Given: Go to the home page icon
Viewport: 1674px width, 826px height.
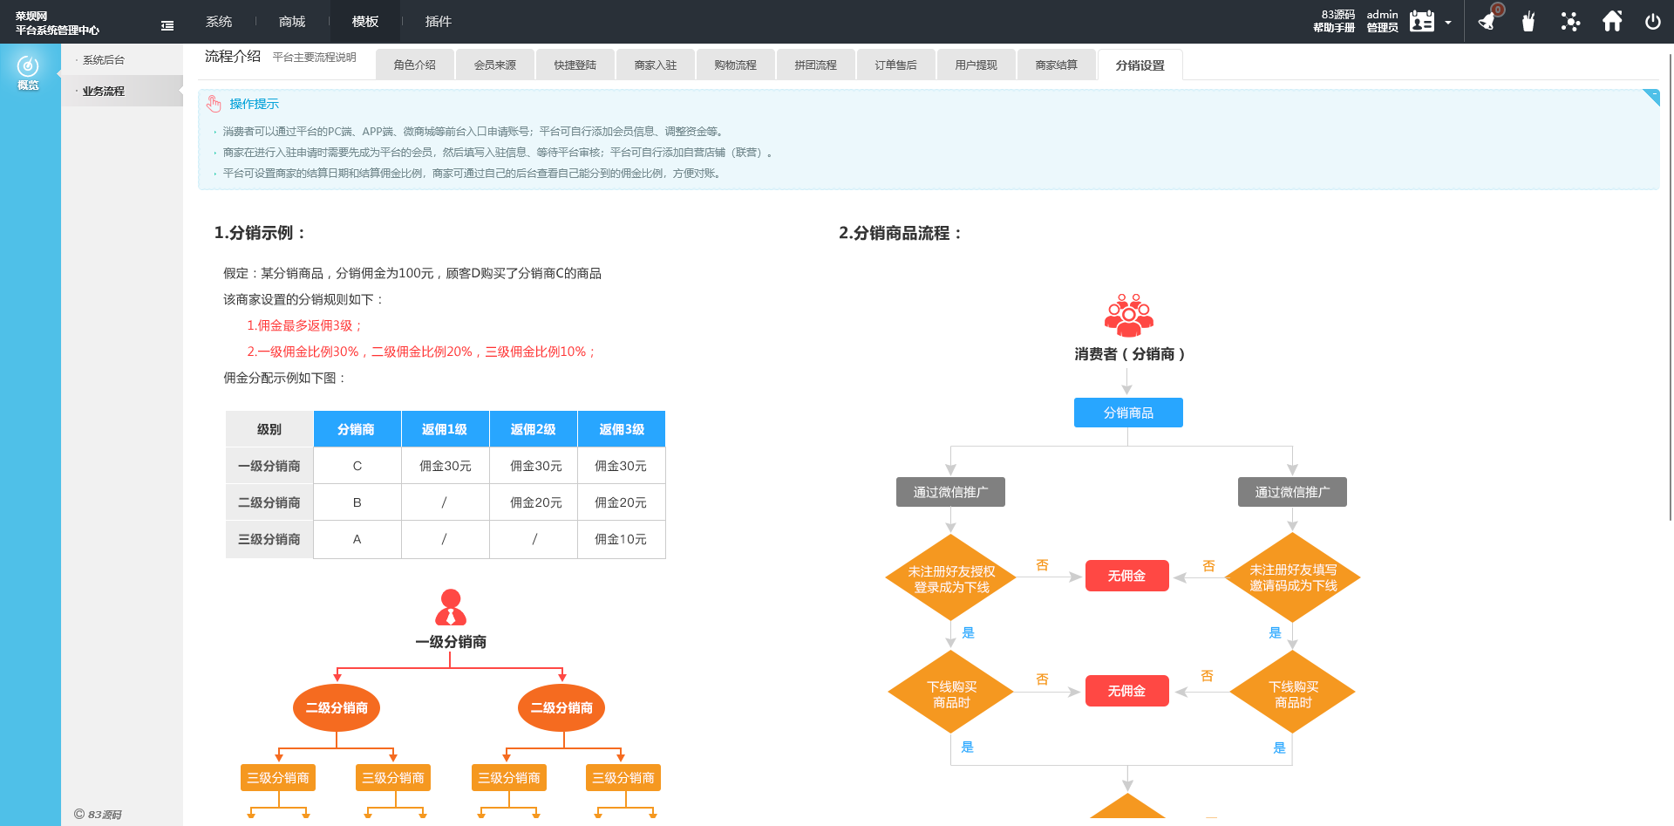Looking at the screenshot, I should pyautogui.click(x=1612, y=21).
